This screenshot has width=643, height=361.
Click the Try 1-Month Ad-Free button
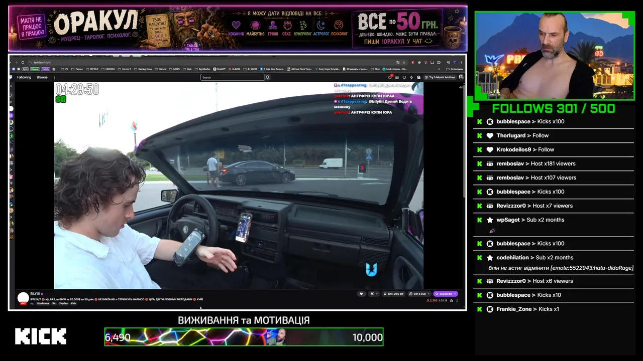pos(440,77)
